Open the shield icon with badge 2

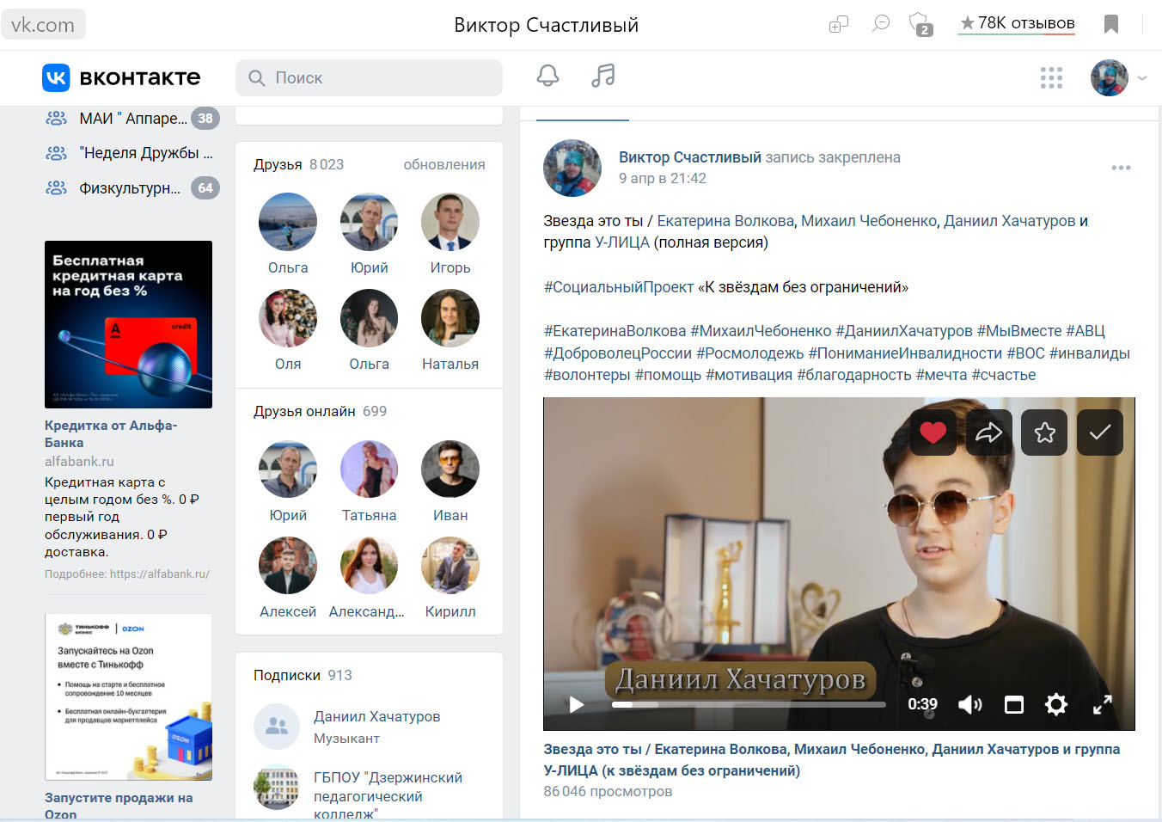pos(920,24)
